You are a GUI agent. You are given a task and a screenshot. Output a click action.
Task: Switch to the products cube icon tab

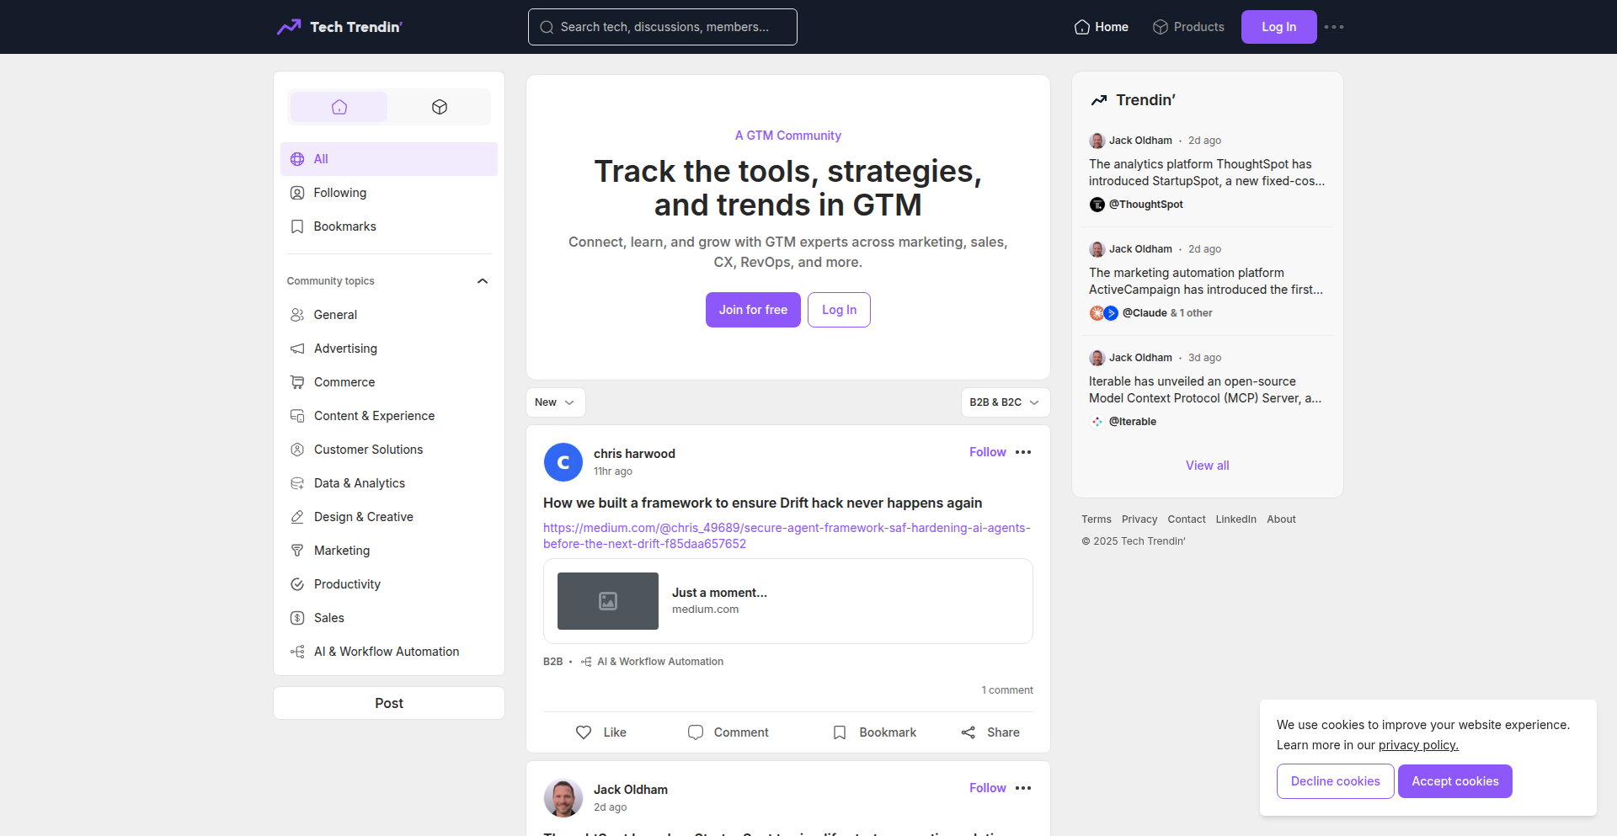point(439,107)
